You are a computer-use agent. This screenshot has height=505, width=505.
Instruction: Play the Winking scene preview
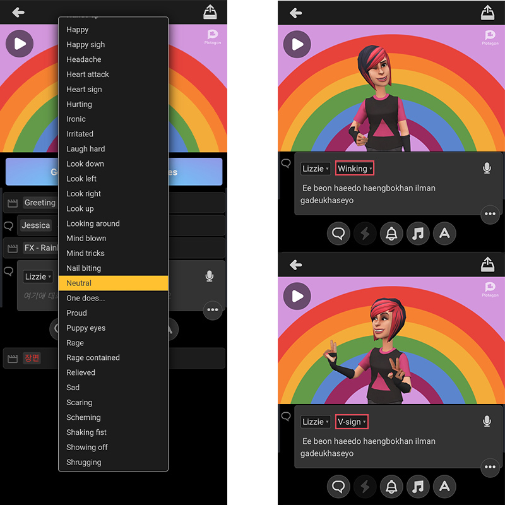(x=297, y=44)
